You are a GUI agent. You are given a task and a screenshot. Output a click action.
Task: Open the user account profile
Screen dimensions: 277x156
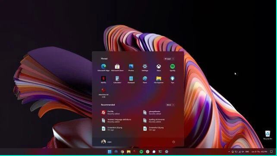click(x=106, y=142)
